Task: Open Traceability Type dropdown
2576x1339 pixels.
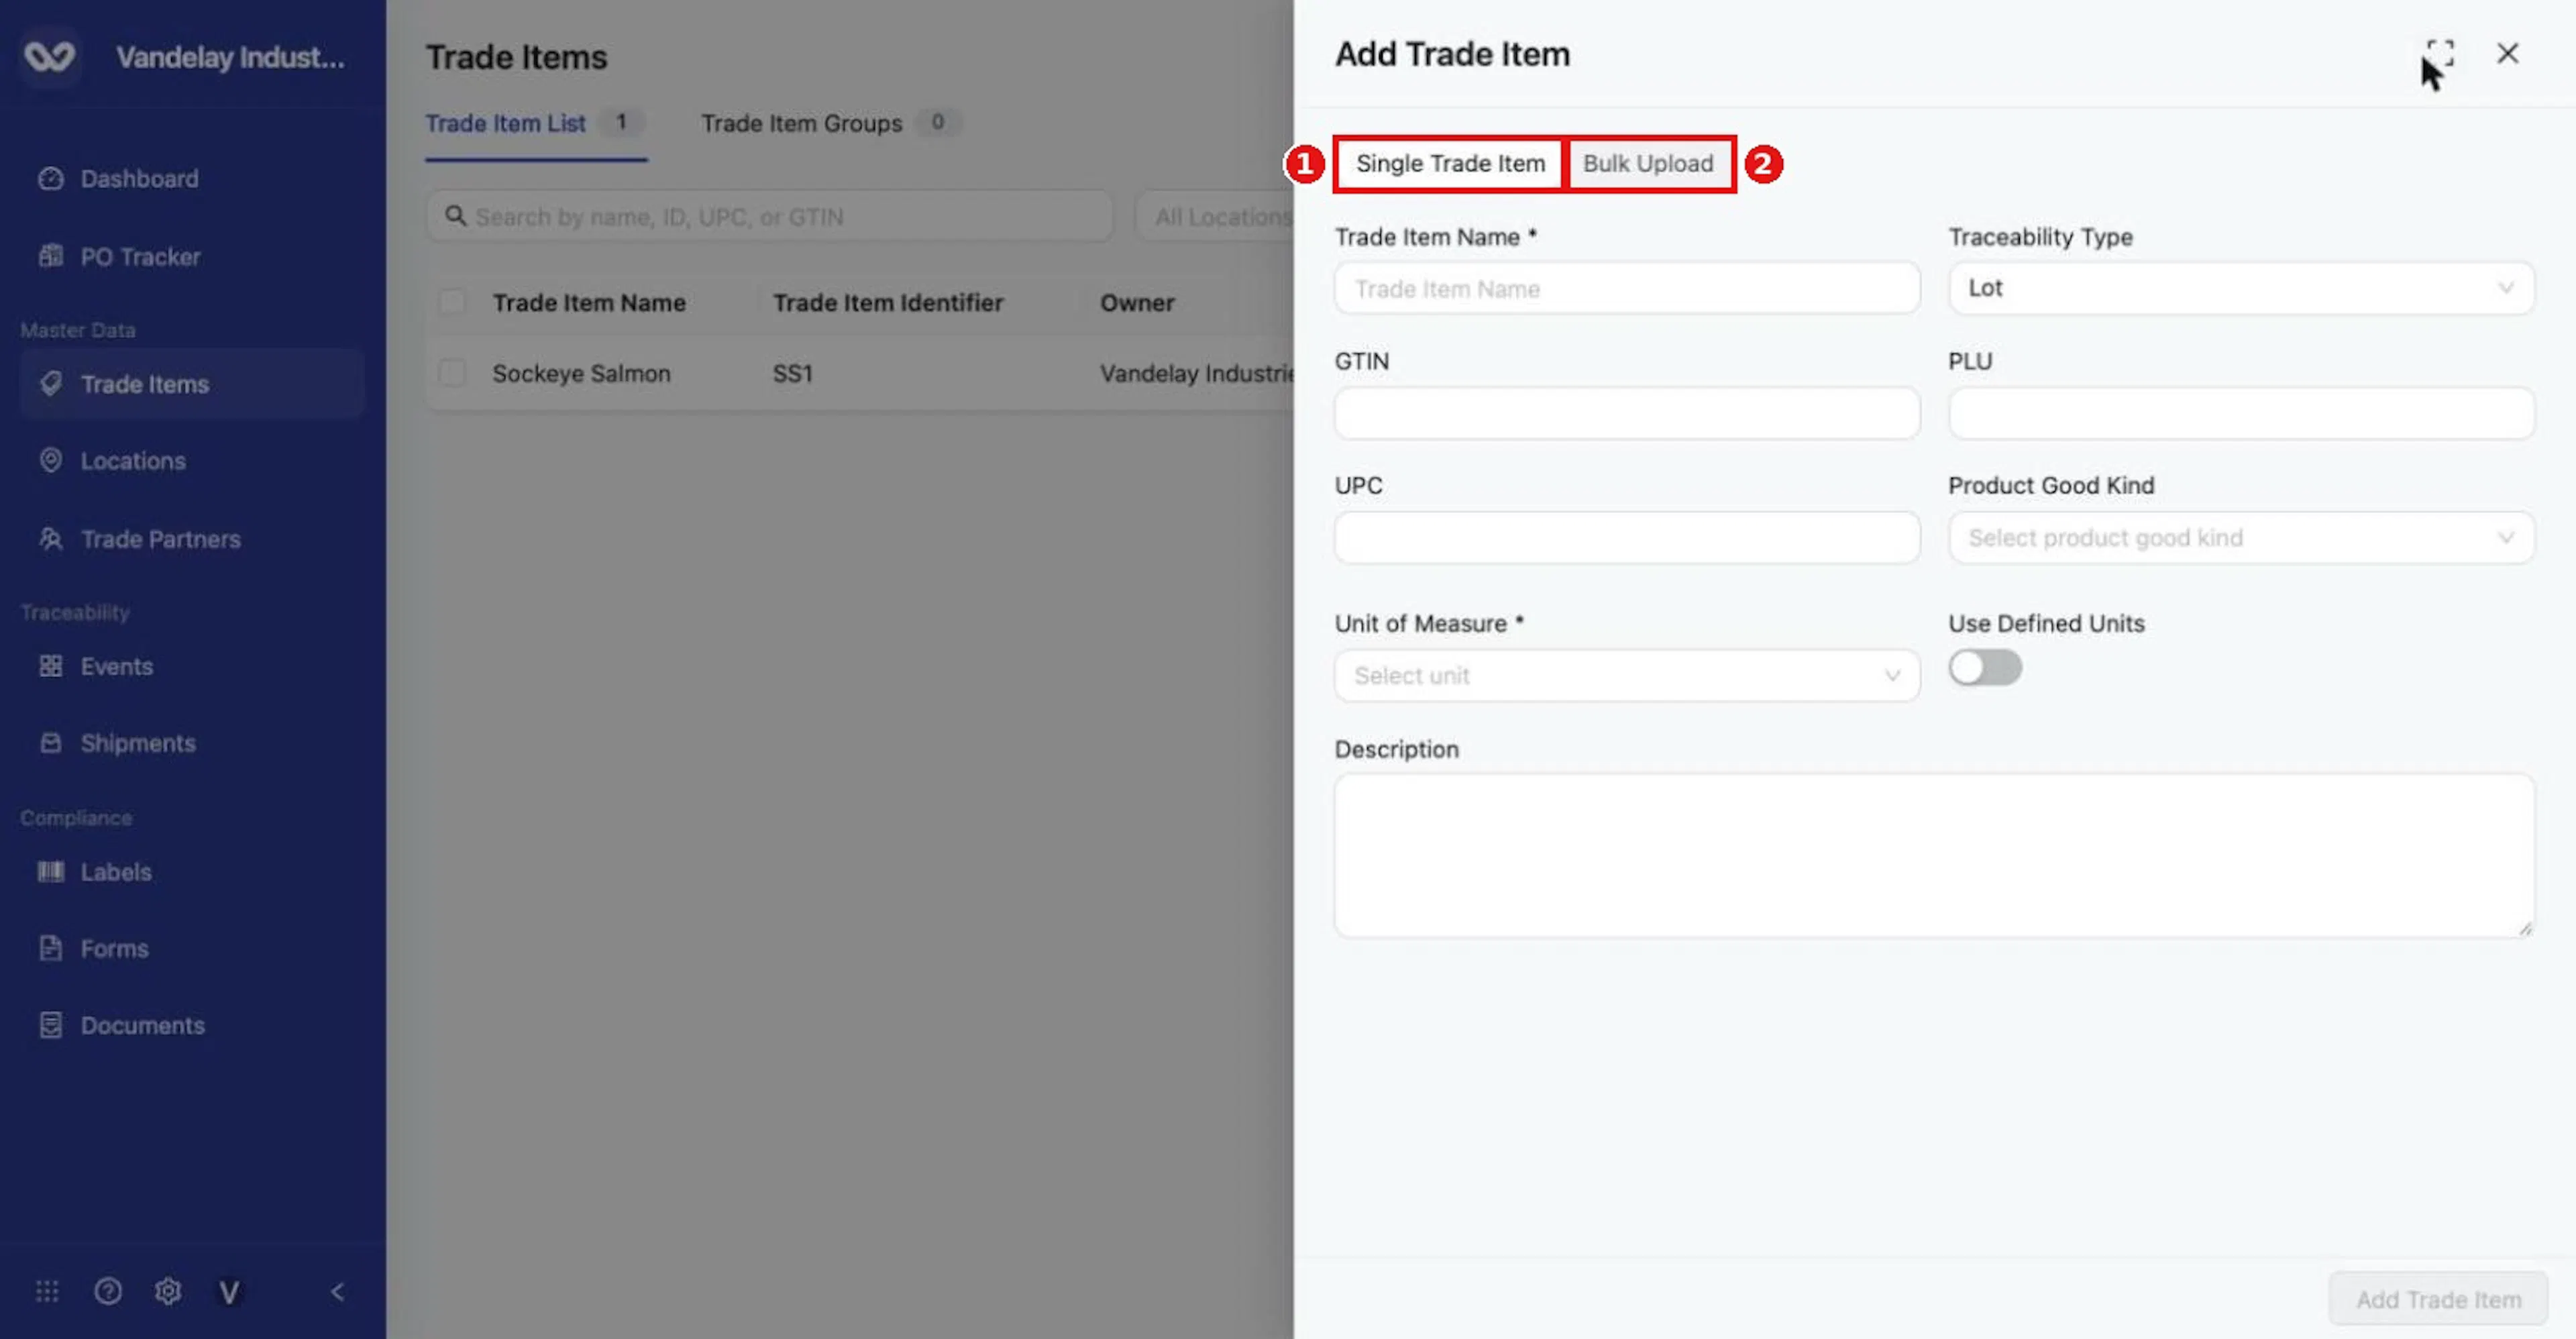Action: 2241,288
